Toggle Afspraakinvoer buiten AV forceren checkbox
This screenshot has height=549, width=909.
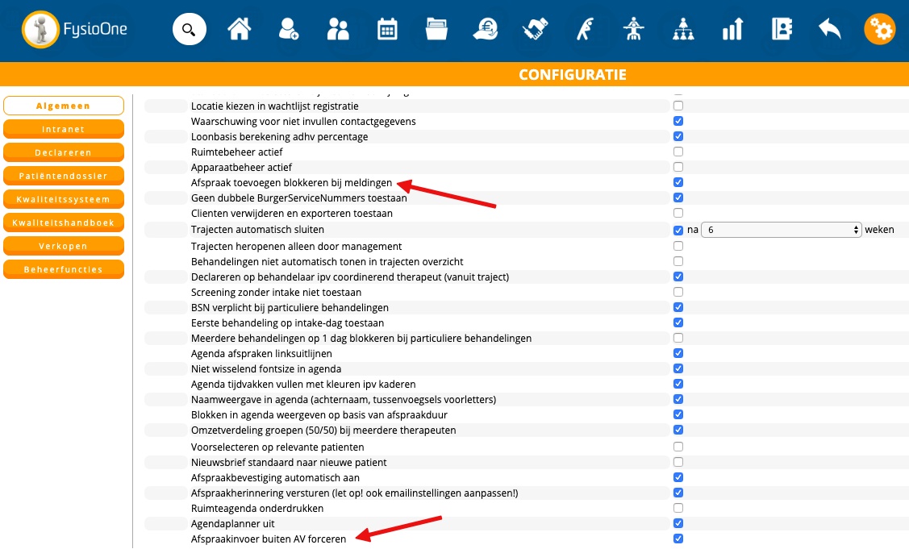[x=678, y=539]
